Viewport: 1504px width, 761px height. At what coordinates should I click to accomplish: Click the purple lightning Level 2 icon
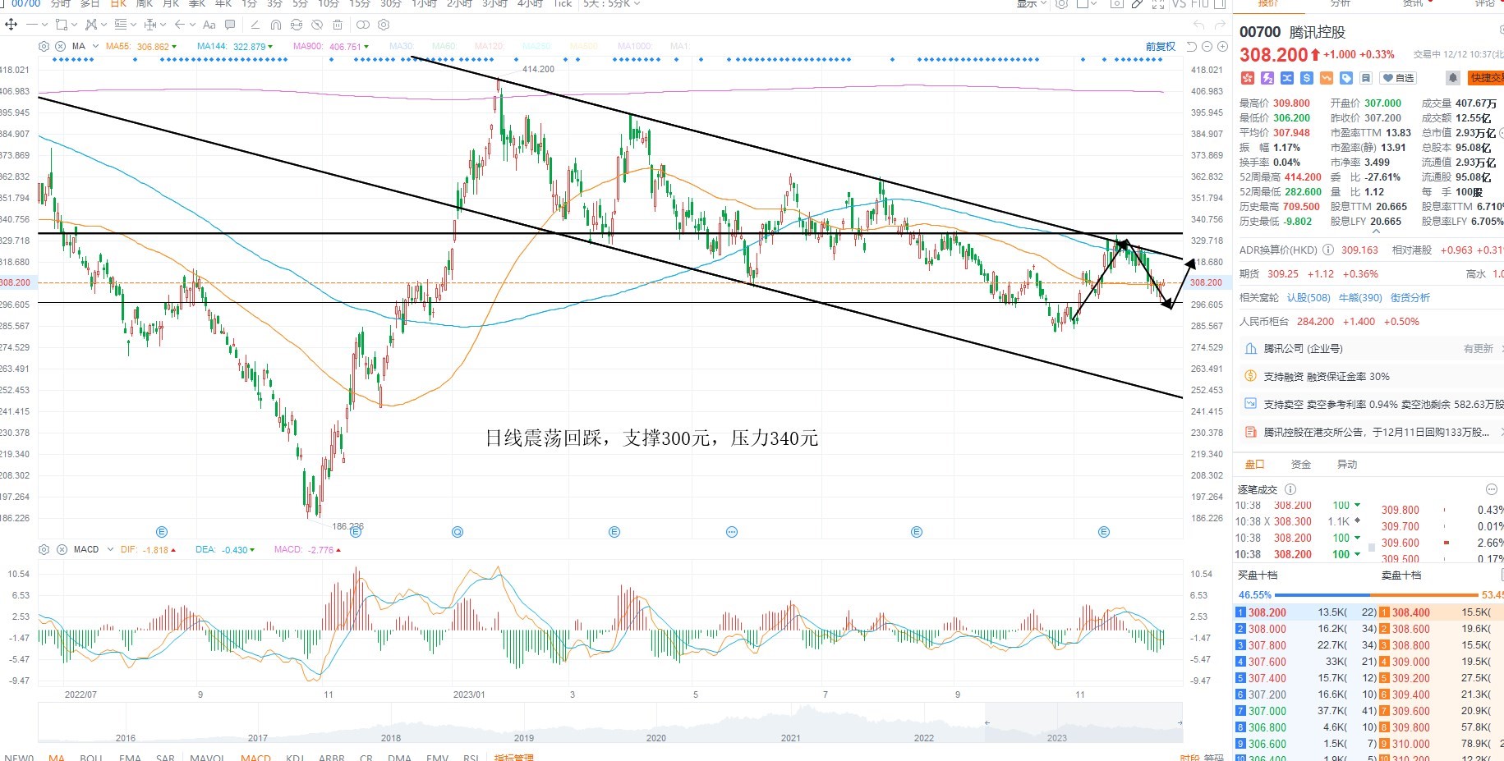click(1267, 78)
